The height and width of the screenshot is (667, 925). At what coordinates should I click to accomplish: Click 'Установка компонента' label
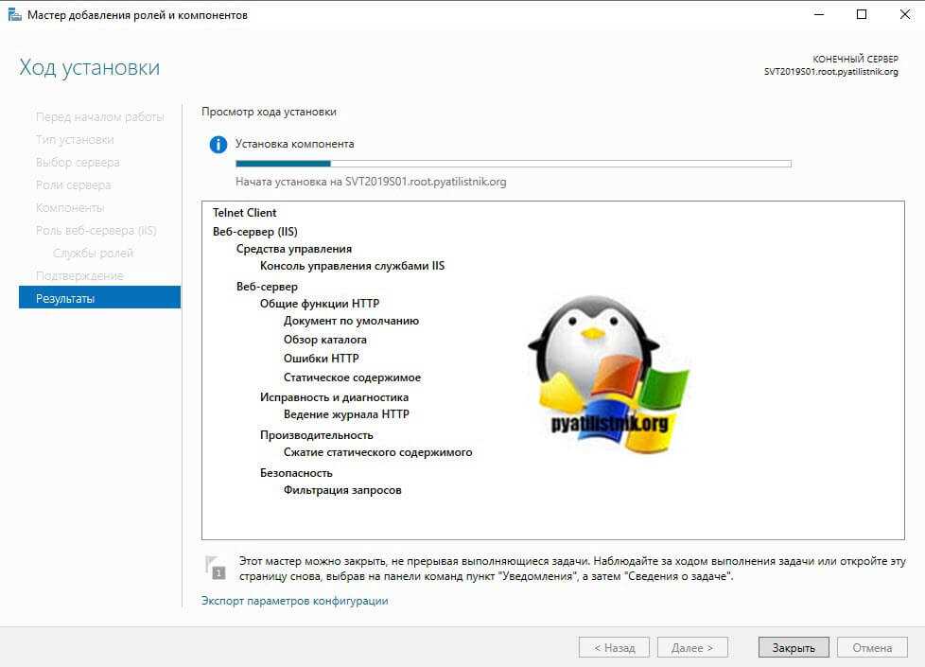click(x=294, y=144)
